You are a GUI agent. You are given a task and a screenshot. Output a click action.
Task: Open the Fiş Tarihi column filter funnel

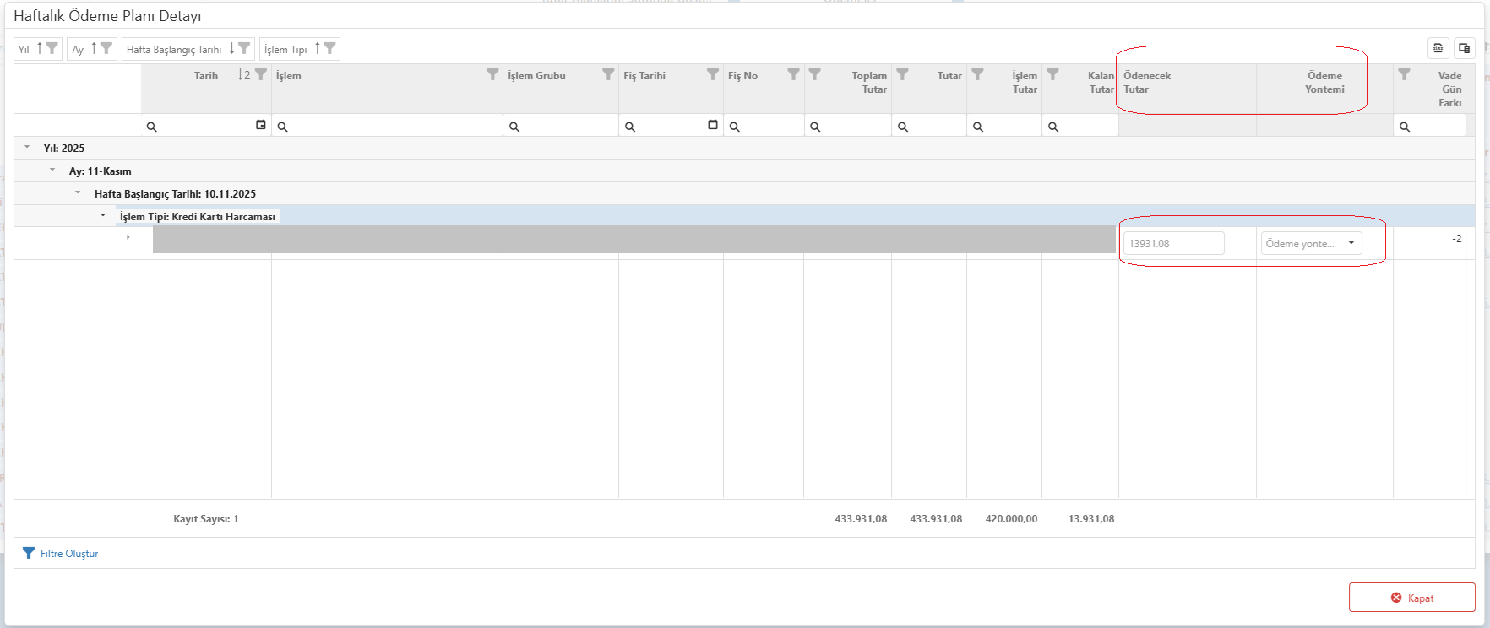coord(713,74)
